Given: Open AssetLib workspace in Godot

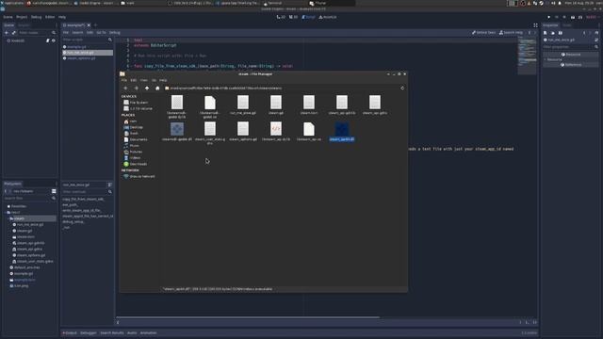Looking at the screenshot, I should pyautogui.click(x=328, y=17).
